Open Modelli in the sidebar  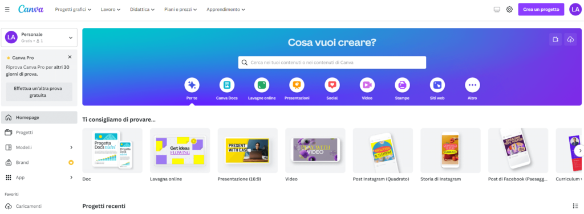39,147
